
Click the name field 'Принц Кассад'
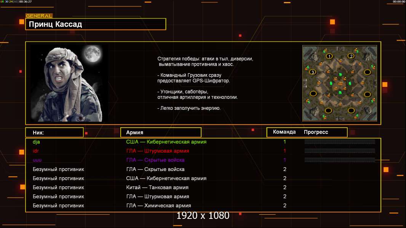click(x=96, y=24)
